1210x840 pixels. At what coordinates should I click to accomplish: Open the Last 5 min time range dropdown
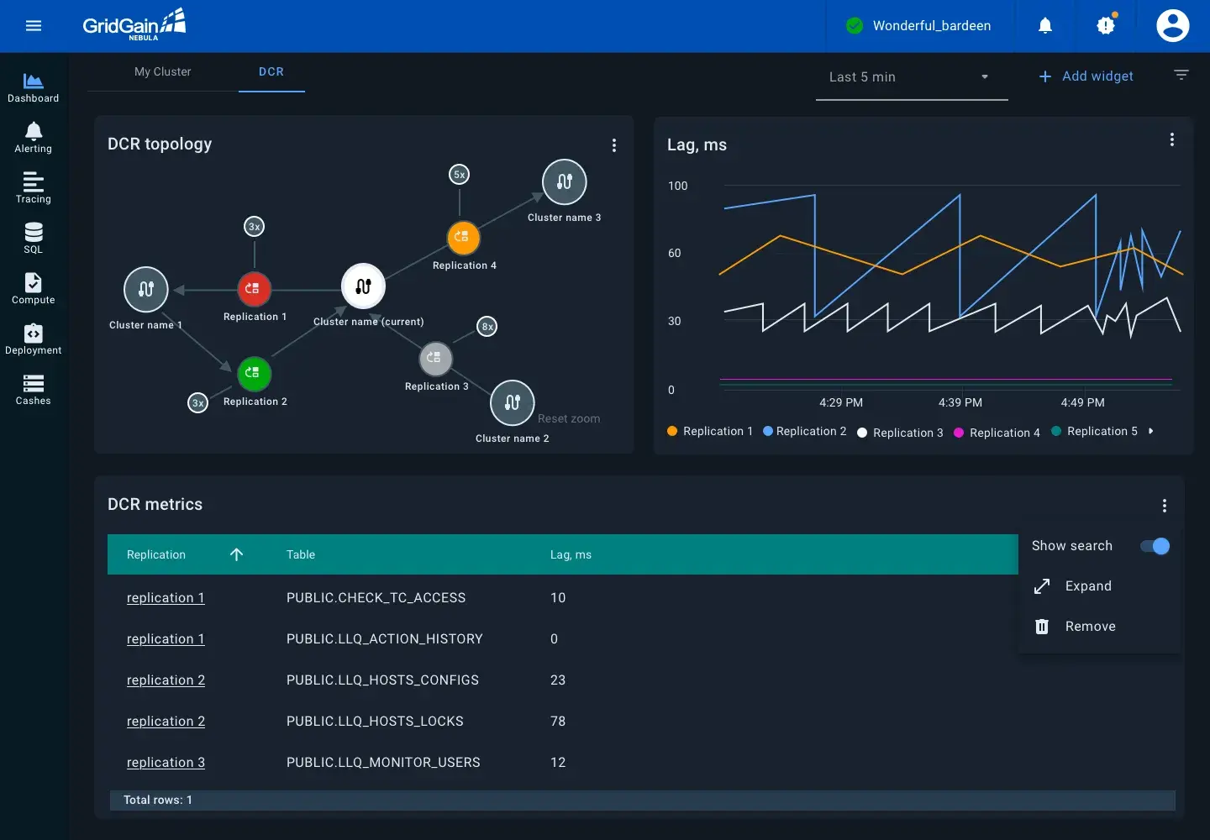(911, 77)
